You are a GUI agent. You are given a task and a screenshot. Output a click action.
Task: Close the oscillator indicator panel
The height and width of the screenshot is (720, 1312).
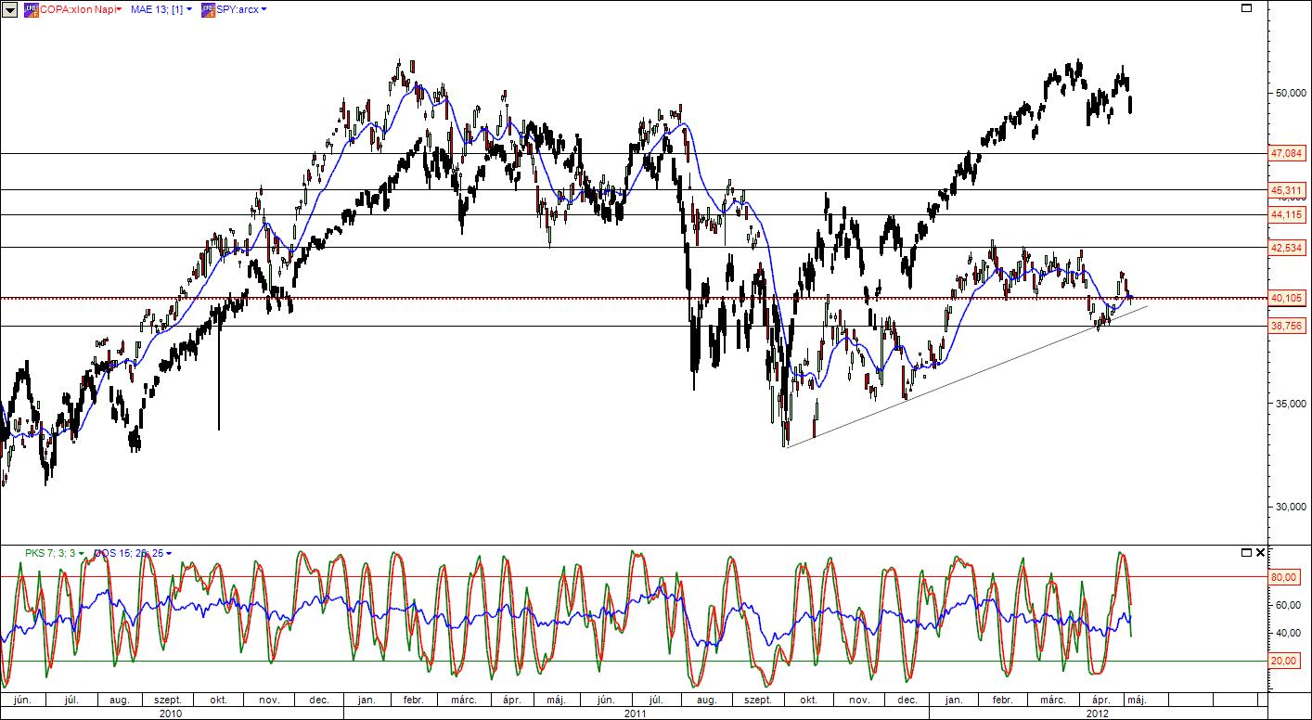click(x=1259, y=552)
